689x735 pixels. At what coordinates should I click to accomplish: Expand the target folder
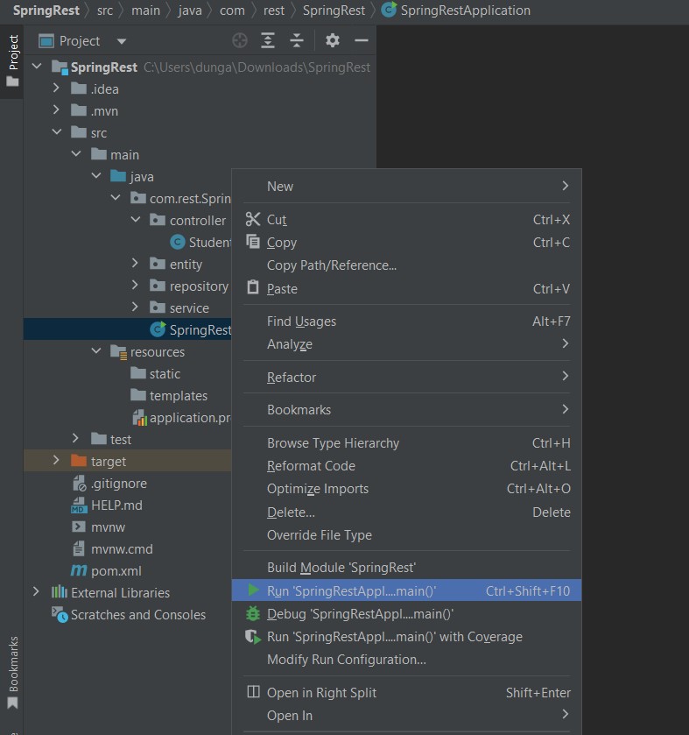pyautogui.click(x=56, y=460)
